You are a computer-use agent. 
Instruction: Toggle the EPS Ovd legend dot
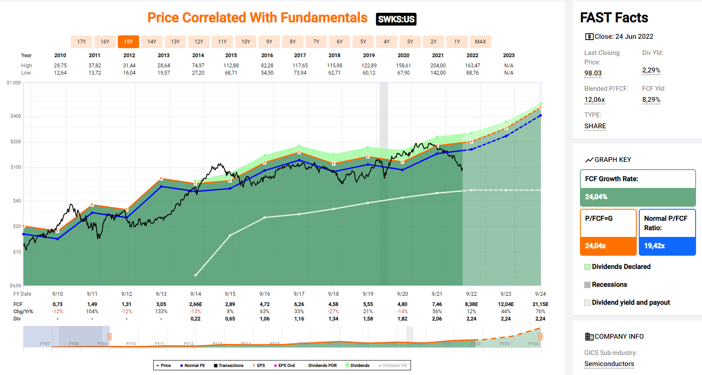pyautogui.click(x=276, y=366)
